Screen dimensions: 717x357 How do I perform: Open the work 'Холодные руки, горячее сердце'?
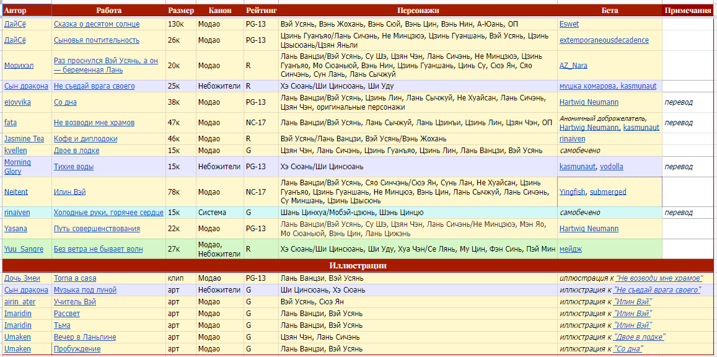click(x=108, y=213)
